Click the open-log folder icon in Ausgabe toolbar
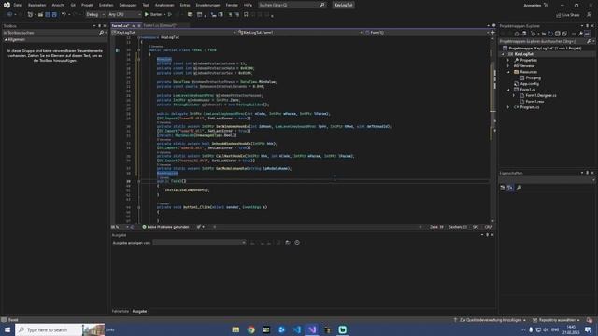 288,243
